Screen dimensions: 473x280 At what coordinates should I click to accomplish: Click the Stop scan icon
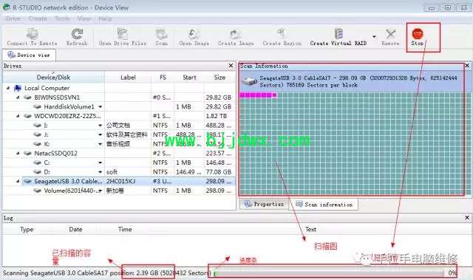pyautogui.click(x=418, y=33)
